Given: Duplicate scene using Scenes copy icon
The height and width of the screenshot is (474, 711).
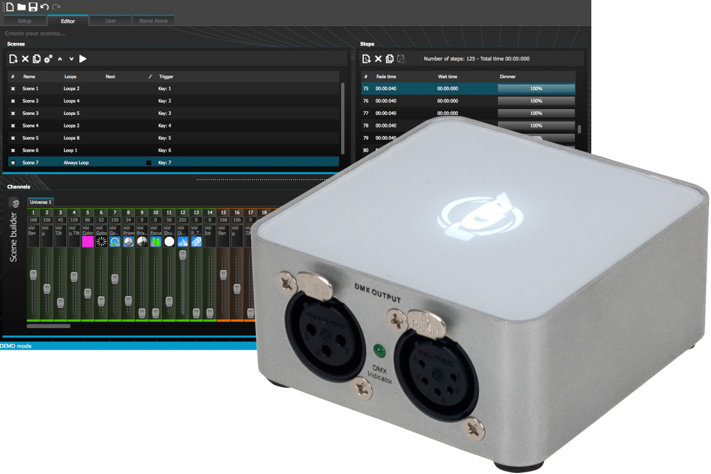Looking at the screenshot, I should point(37,59).
